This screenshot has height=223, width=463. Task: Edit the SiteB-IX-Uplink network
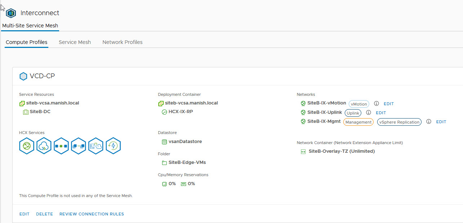[x=381, y=113]
